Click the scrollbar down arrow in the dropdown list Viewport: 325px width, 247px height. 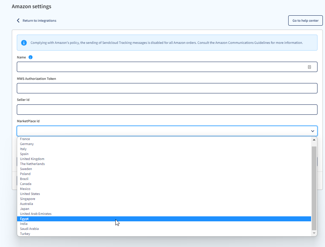tap(314, 233)
